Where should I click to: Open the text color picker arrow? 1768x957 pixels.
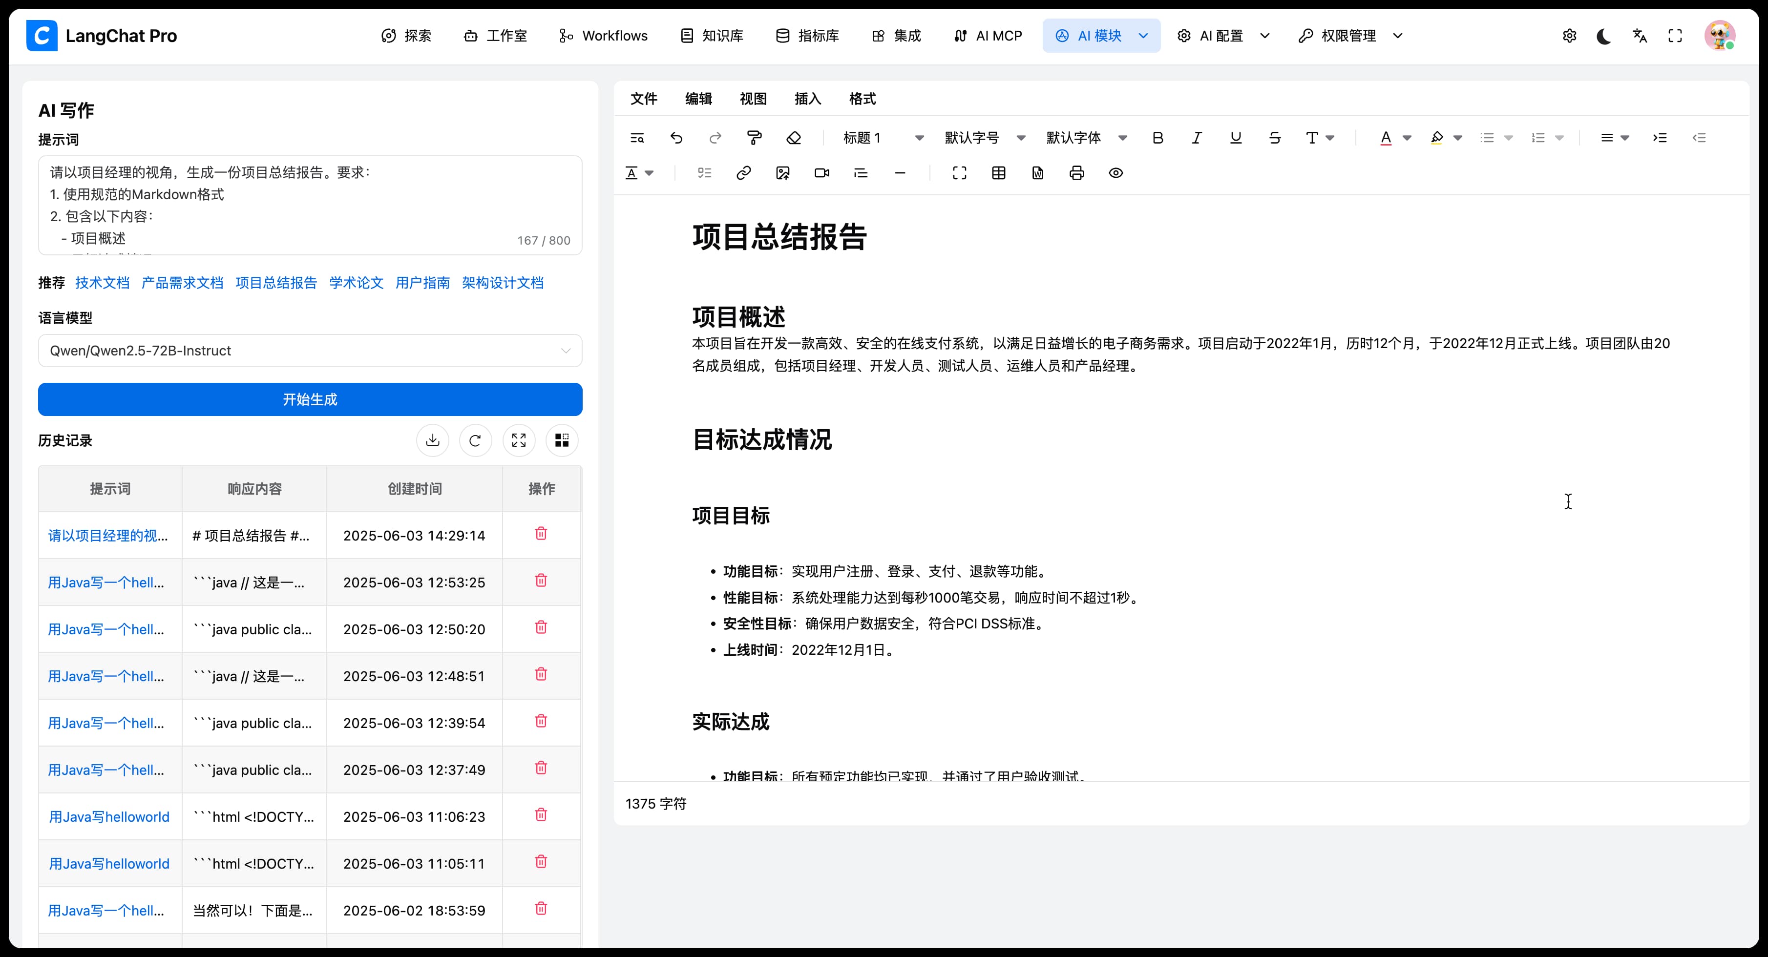point(1407,138)
